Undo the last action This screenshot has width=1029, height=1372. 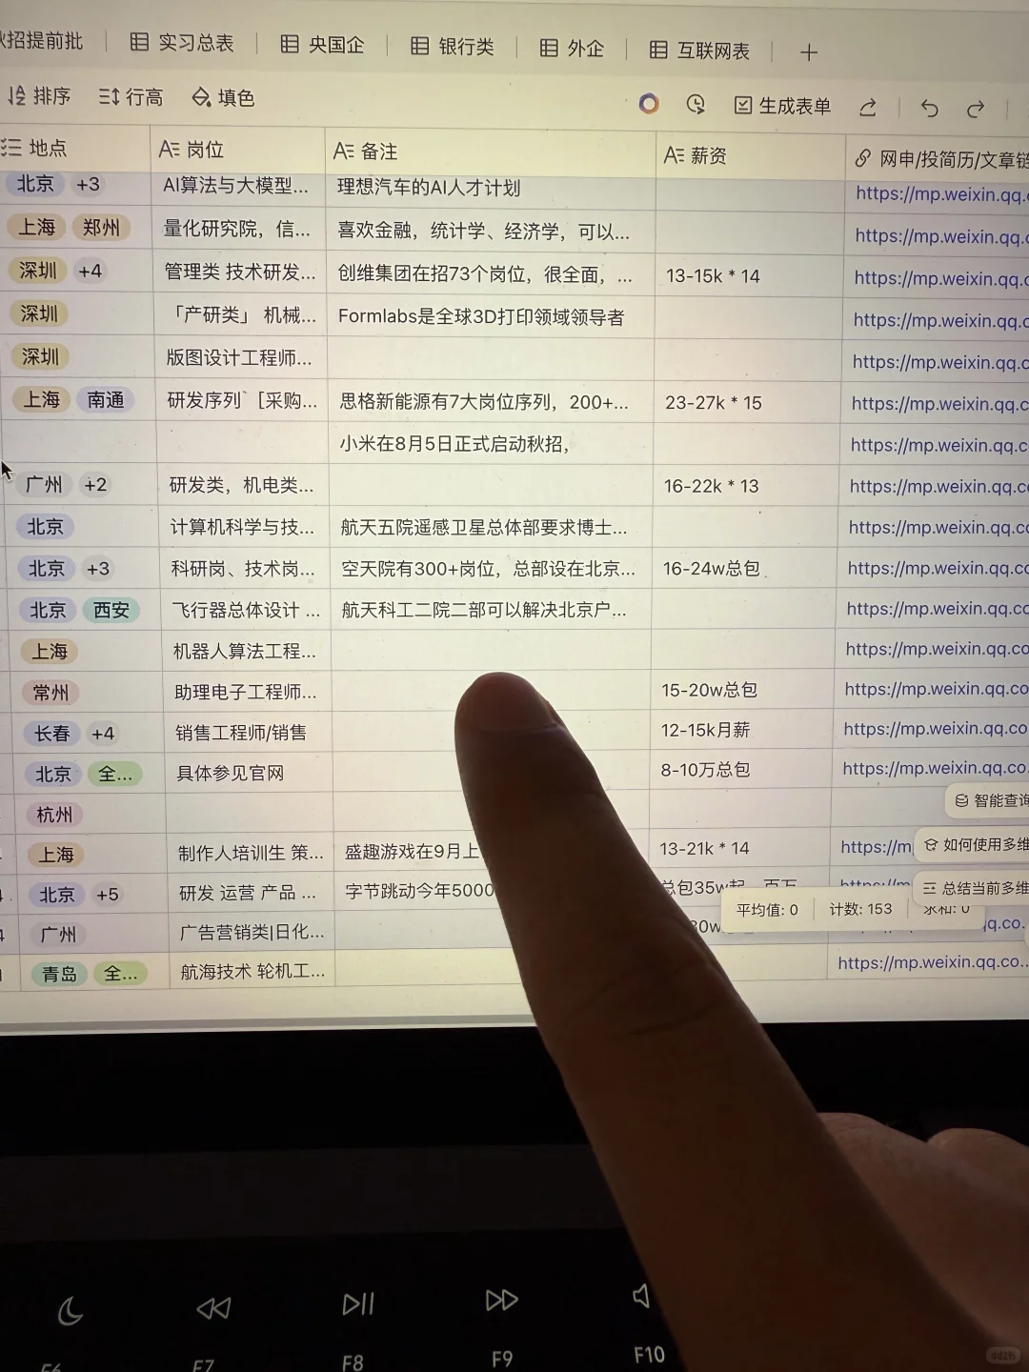930,109
